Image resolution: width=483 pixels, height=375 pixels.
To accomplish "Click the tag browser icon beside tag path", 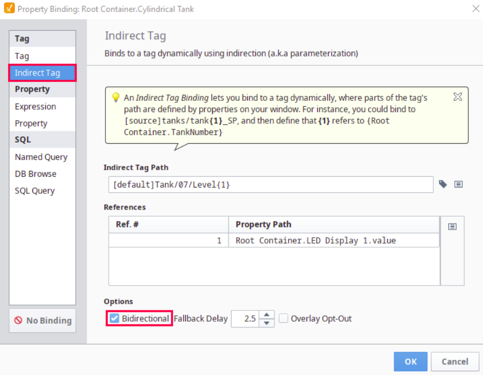I will pyautogui.click(x=443, y=184).
